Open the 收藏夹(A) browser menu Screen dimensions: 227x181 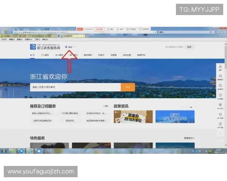click(28, 39)
